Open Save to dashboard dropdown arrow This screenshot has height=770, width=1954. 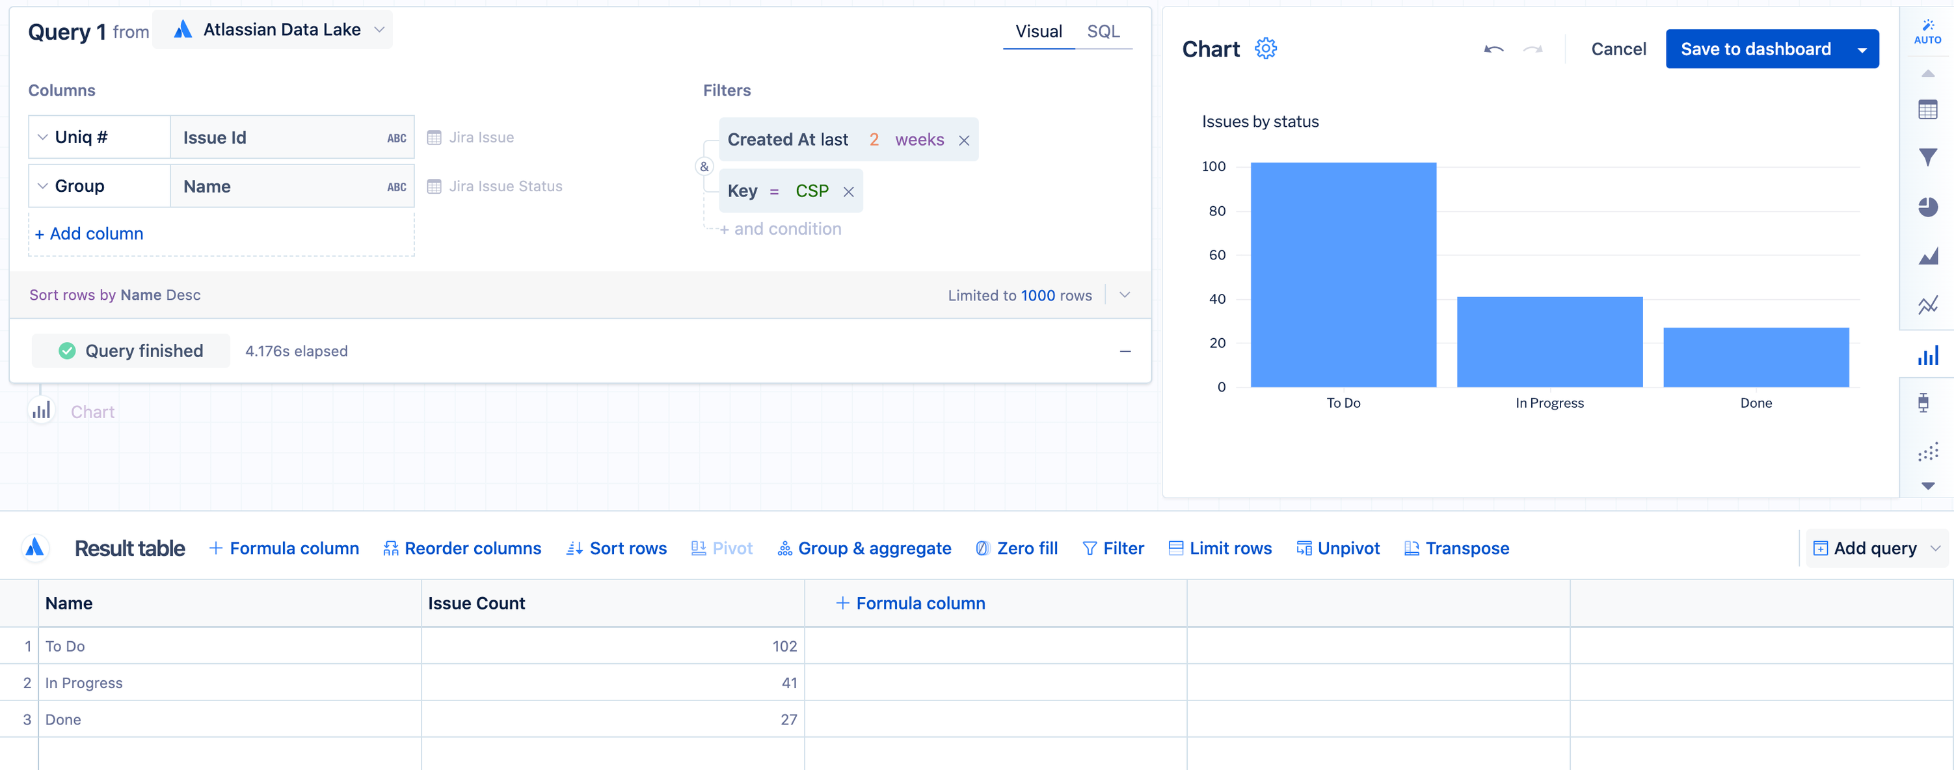click(1862, 49)
